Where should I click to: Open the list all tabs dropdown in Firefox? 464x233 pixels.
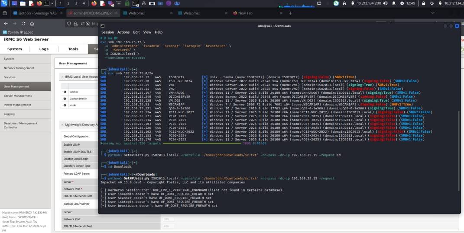point(433,13)
